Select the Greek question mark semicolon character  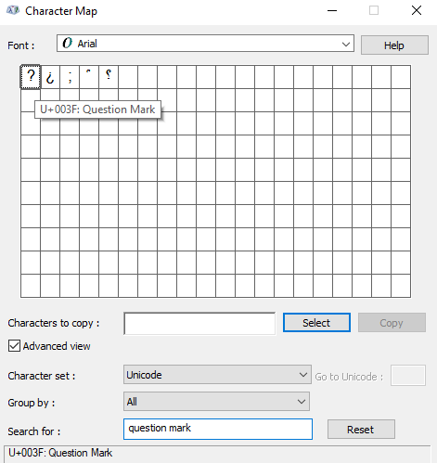click(x=70, y=77)
